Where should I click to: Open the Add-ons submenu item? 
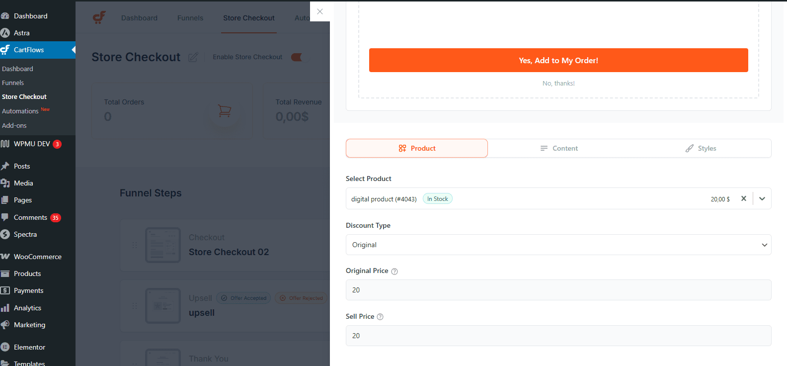(x=14, y=125)
